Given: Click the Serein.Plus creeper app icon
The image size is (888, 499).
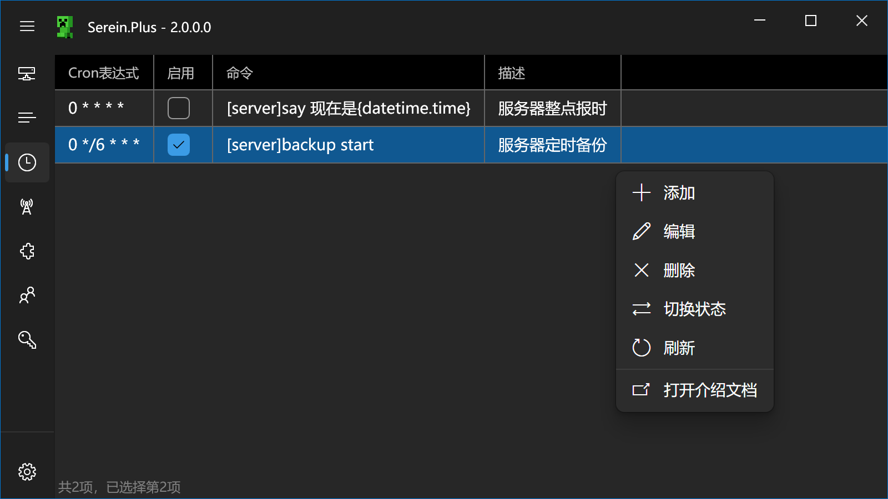Looking at the screenshot, I should tap(65, 27).
